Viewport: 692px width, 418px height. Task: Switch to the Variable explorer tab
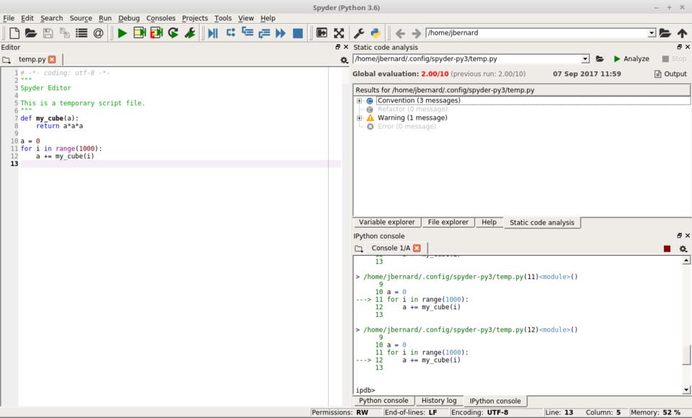(x=386, y=223)
